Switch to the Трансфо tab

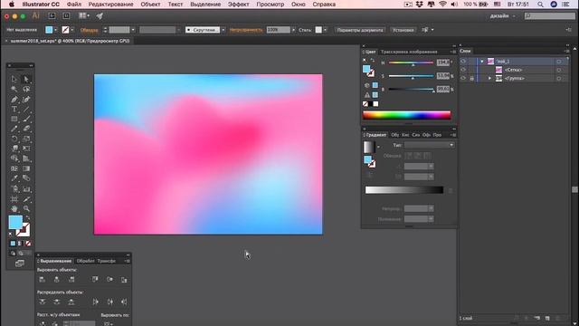(x=107, y=261)
